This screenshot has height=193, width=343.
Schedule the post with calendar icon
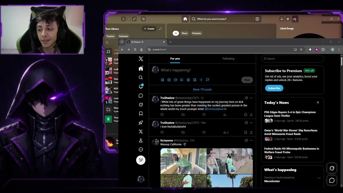point(195,80)
